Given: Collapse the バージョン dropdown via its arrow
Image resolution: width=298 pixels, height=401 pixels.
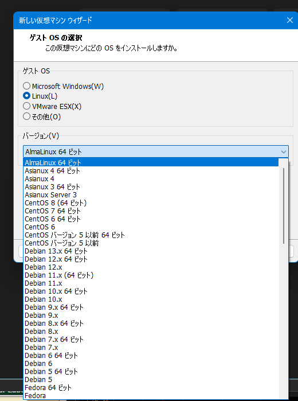Looking at the screenshot, I should [284, 151].
